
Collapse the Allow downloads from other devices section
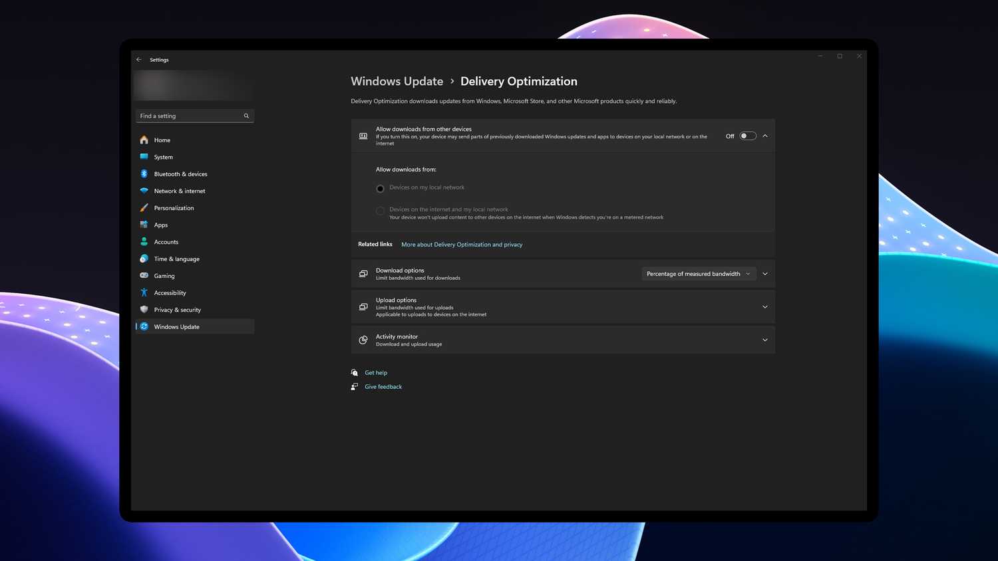pyautogui.click(x=764, y=136)
